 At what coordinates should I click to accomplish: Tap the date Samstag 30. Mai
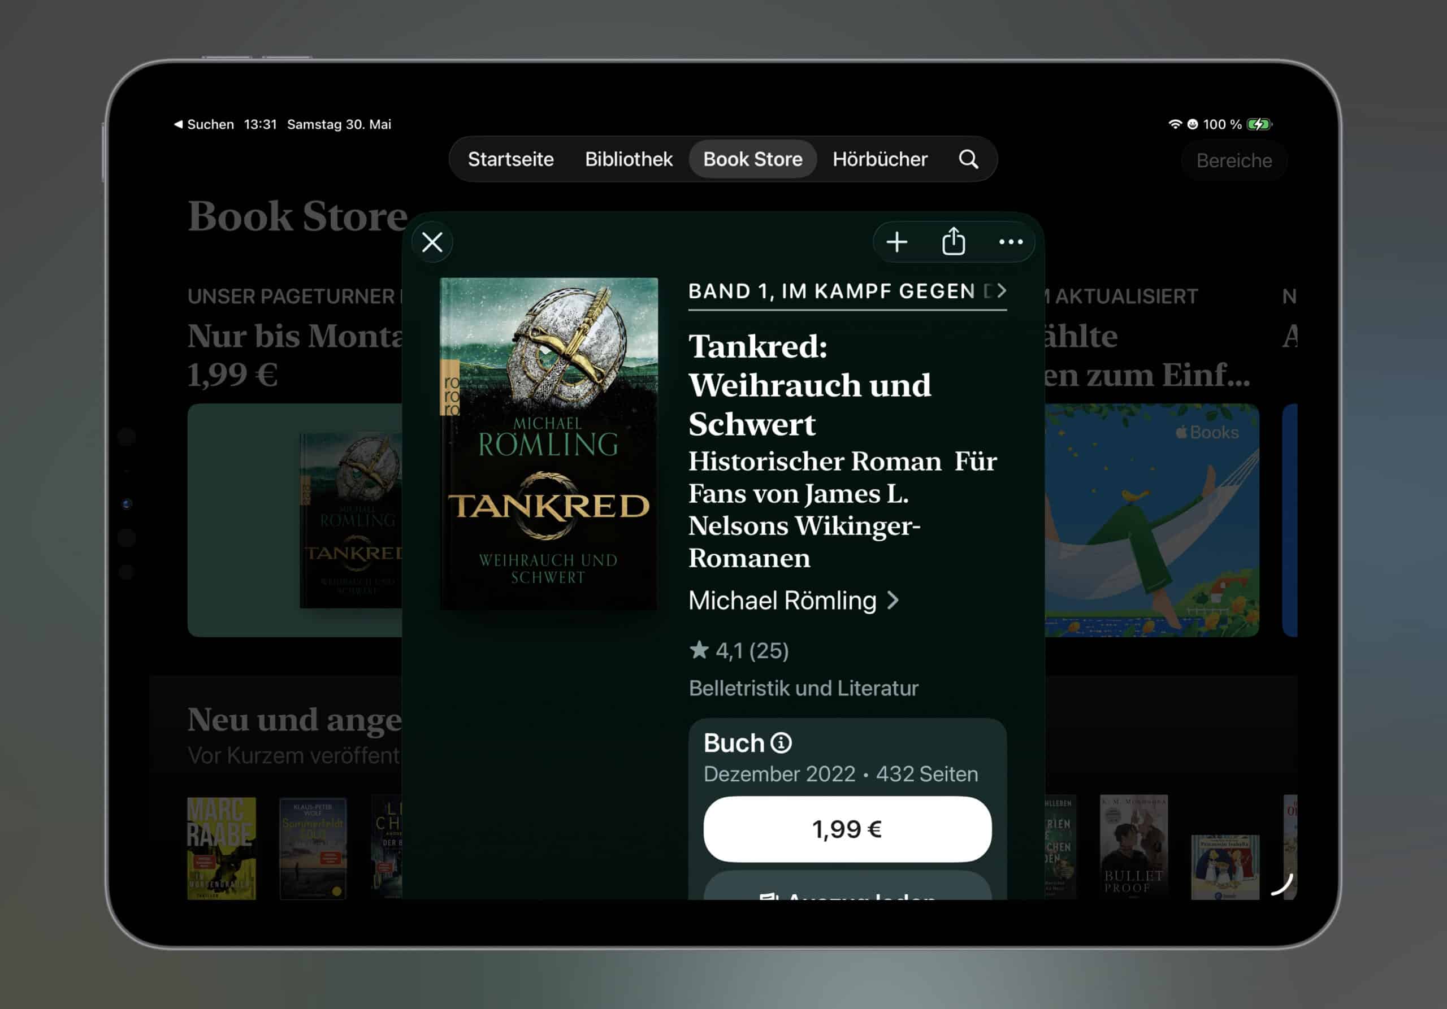click(339, 124)
